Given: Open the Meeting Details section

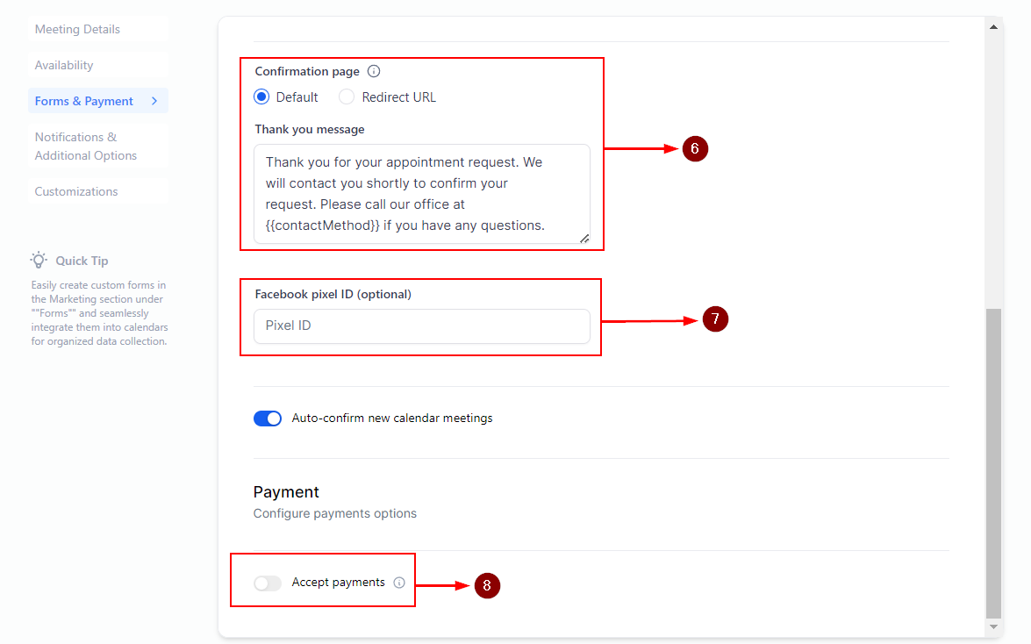Looking at the screenshot, I should point(77,29).
